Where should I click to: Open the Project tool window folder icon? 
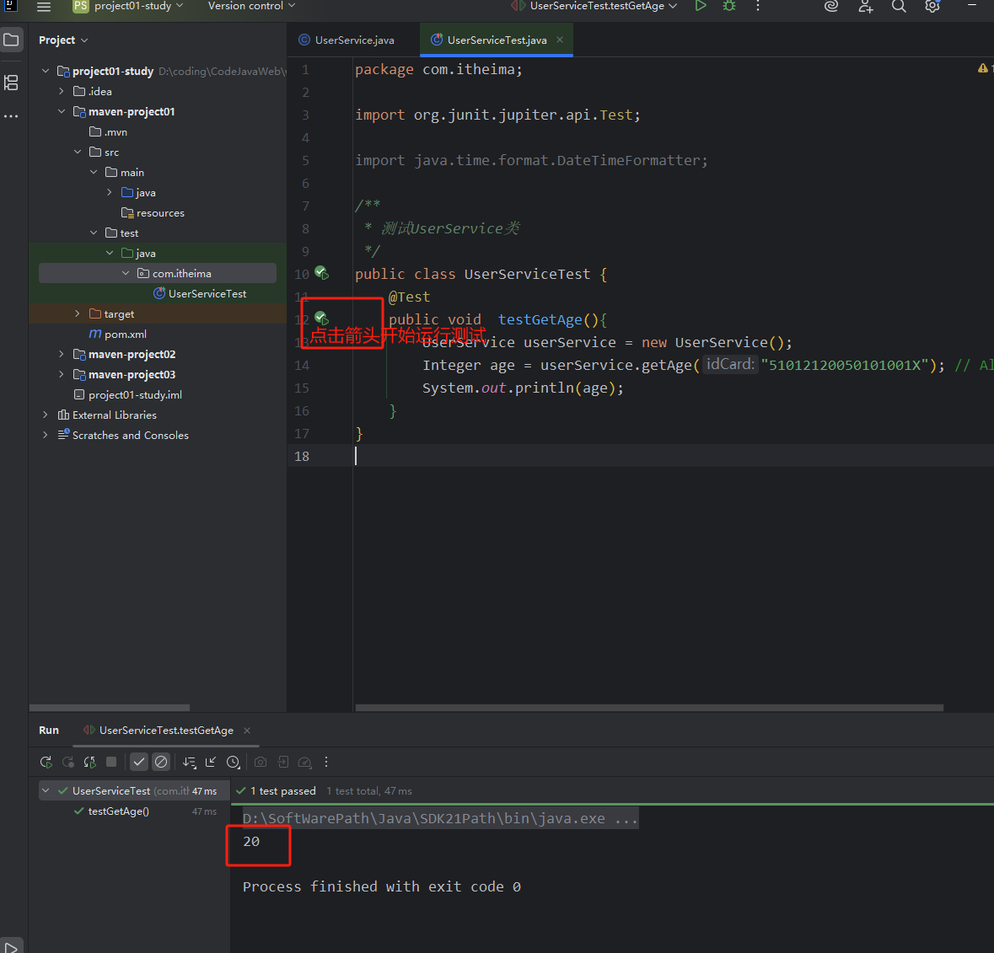point(12,40)
